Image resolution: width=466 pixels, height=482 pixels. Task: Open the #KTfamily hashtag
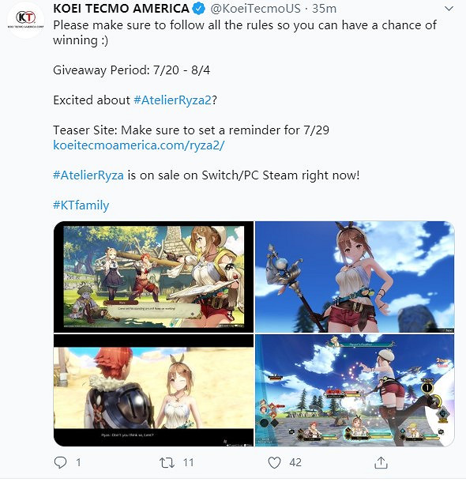pyautogui.click(x=81, y=205)
